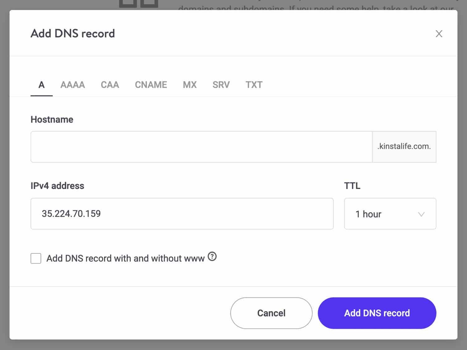Choose the MX record tab
This screenshot has width=467, height=350.
[190, 85]
